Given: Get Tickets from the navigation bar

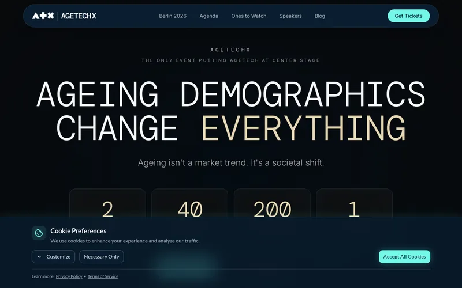Looking at the screenshot, I should (408, 16).
